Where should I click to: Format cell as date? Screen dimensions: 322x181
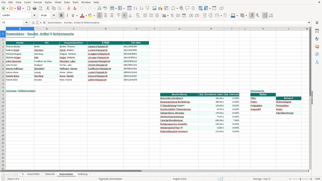tap(184, 16)
